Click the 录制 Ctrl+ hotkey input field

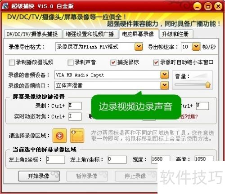75,106
